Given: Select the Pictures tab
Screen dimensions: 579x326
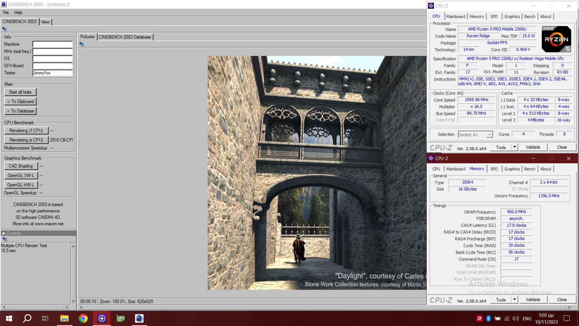Looking at the screenshot, I should tap(87, 37).
